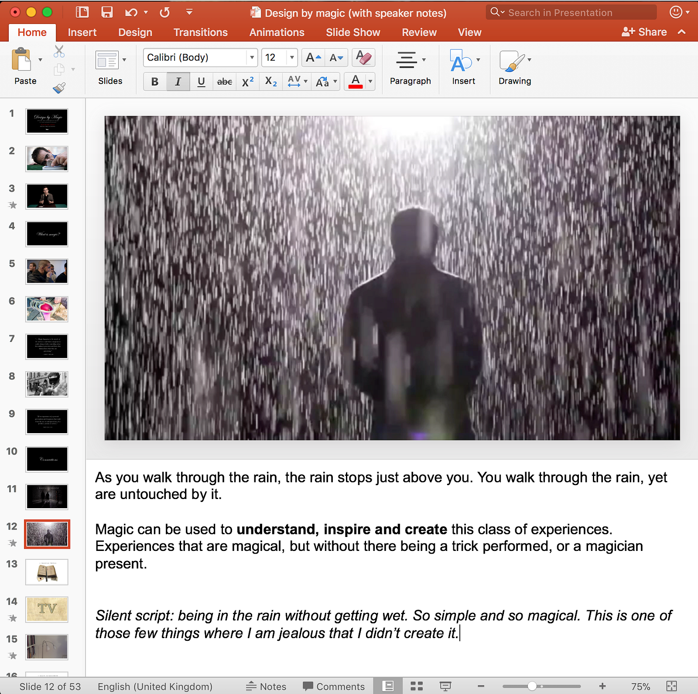
Task: Clear formatting with the eraser icon
Action: pyautogui.click(x=363, y=58)
